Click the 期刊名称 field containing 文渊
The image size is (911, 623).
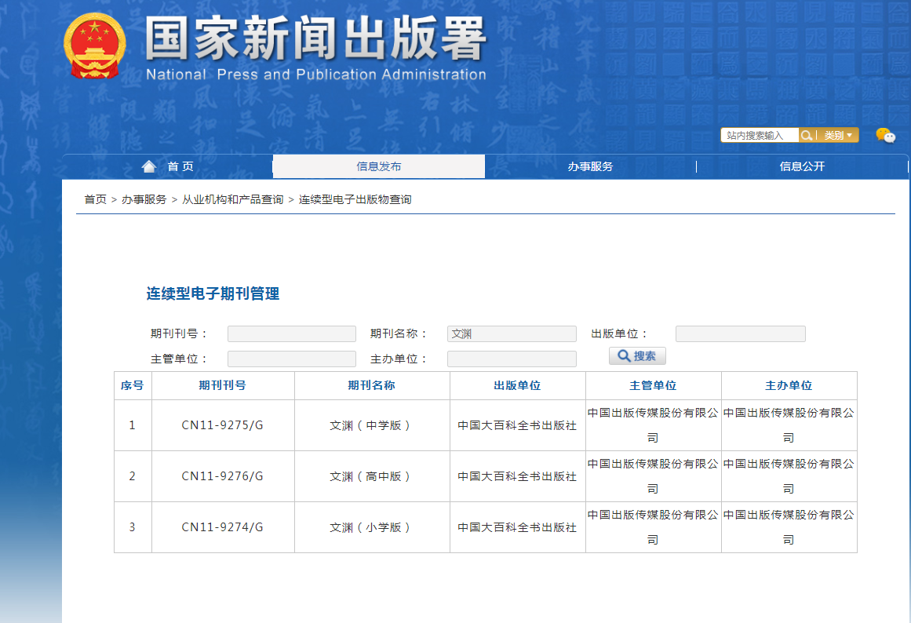512,334
